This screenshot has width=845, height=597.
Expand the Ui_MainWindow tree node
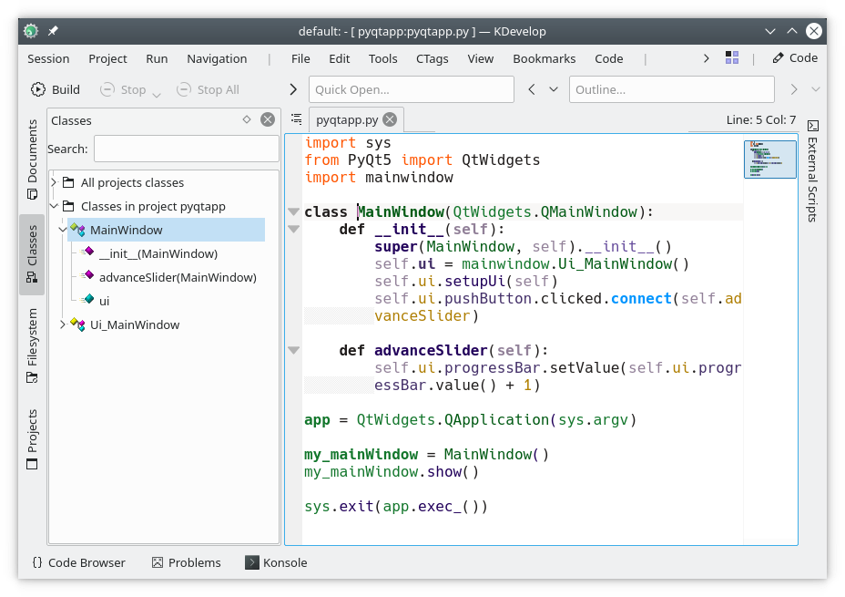pos(61,324)
